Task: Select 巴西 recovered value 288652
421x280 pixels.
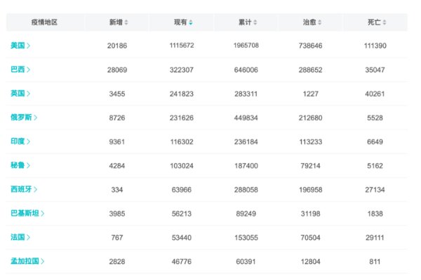Action: [310, 70]
